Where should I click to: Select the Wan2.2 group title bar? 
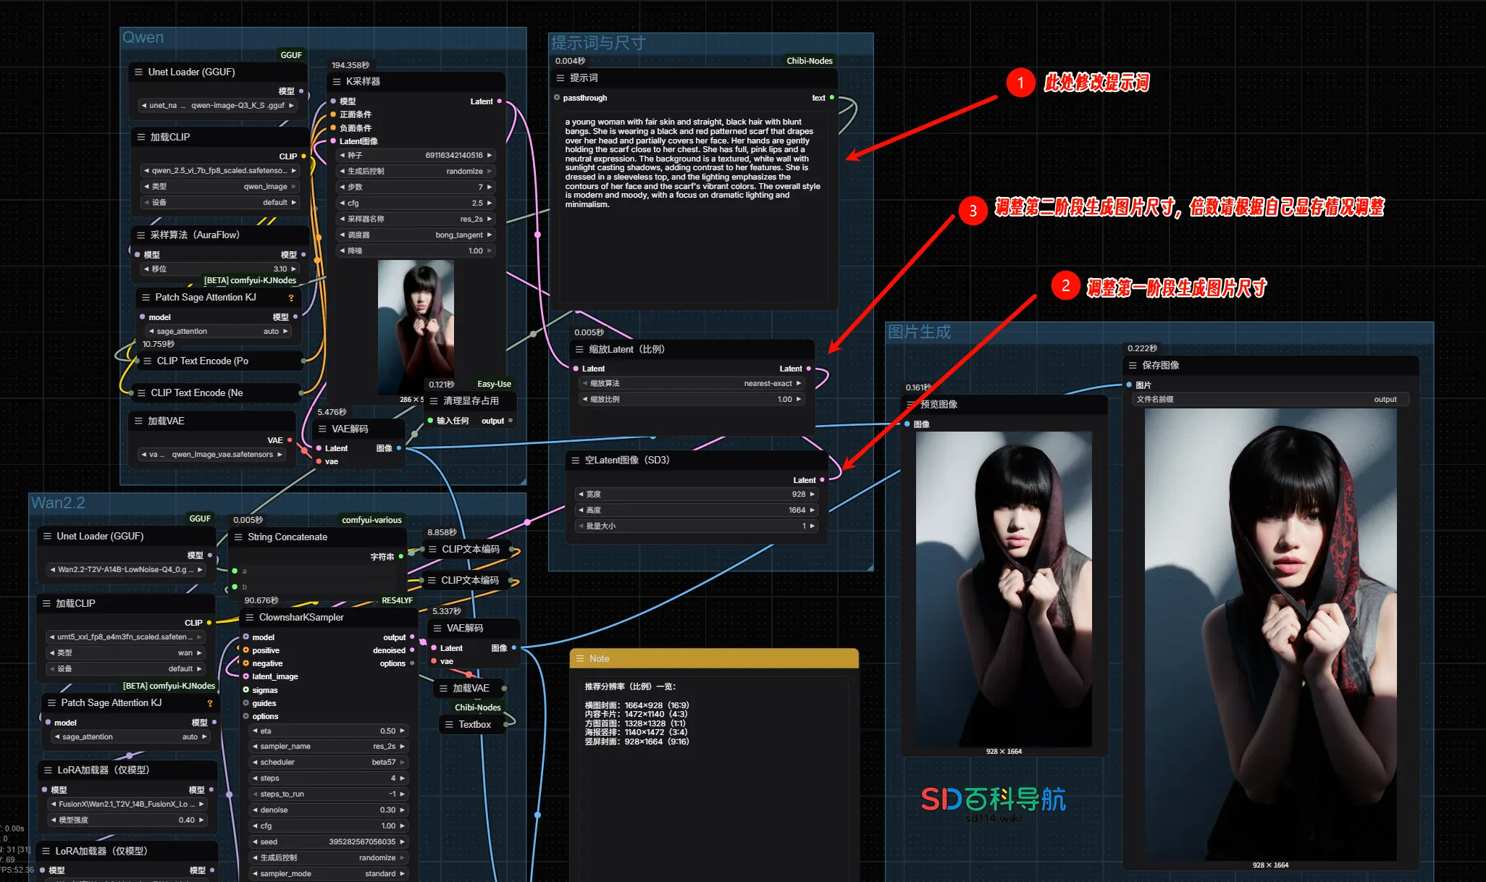tap(58, 502)
